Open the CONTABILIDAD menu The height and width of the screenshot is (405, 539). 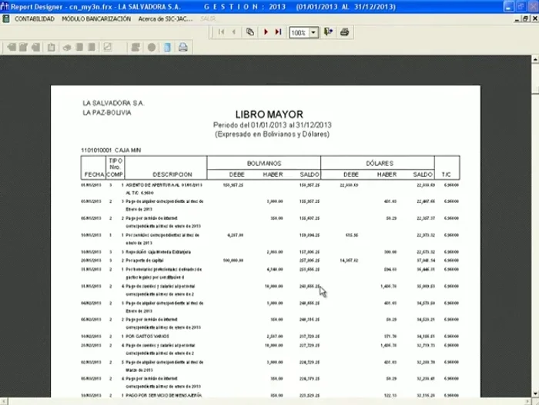coord(34,18)
